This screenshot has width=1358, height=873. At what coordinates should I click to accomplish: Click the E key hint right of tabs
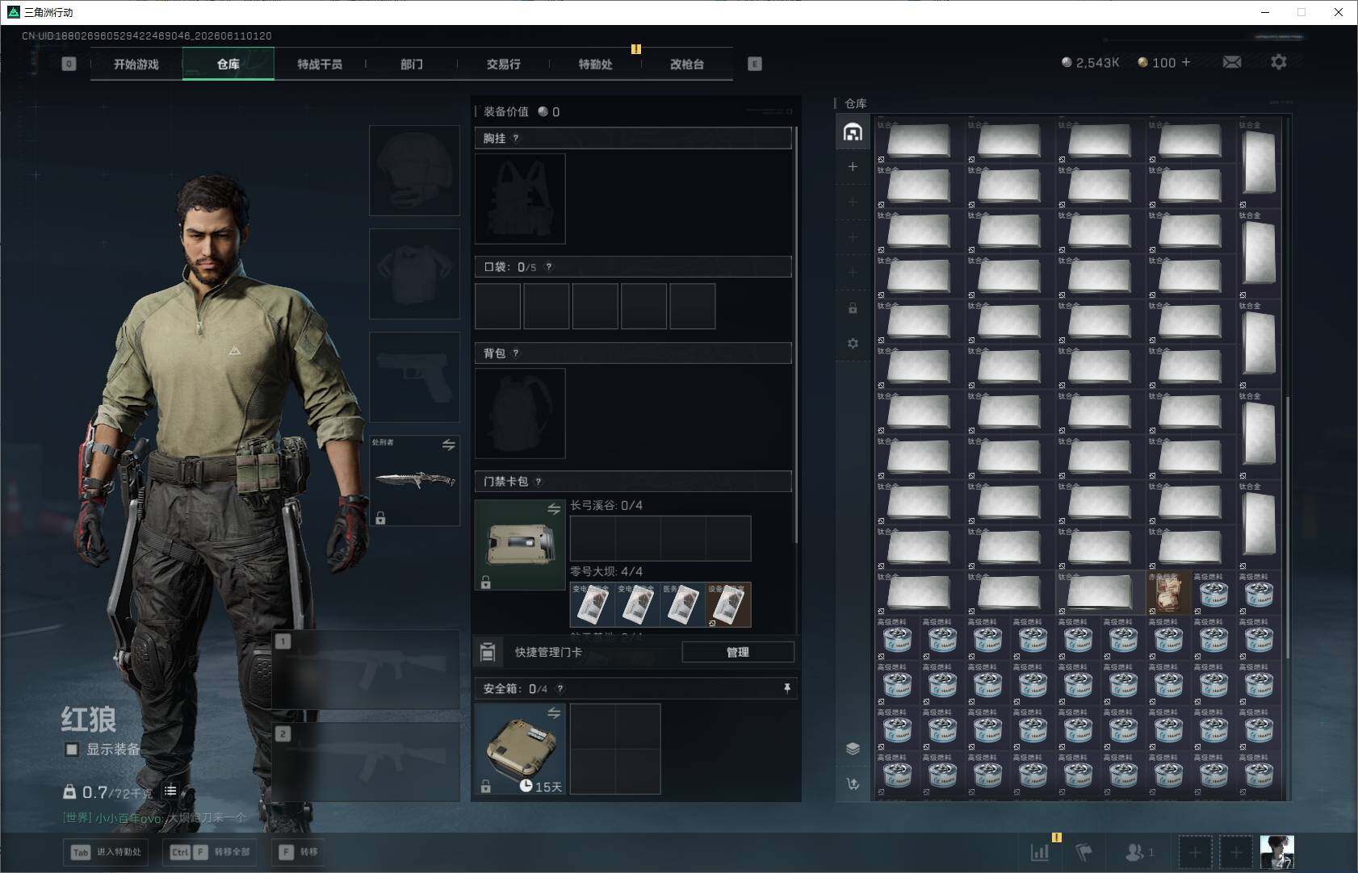[755, 64]
